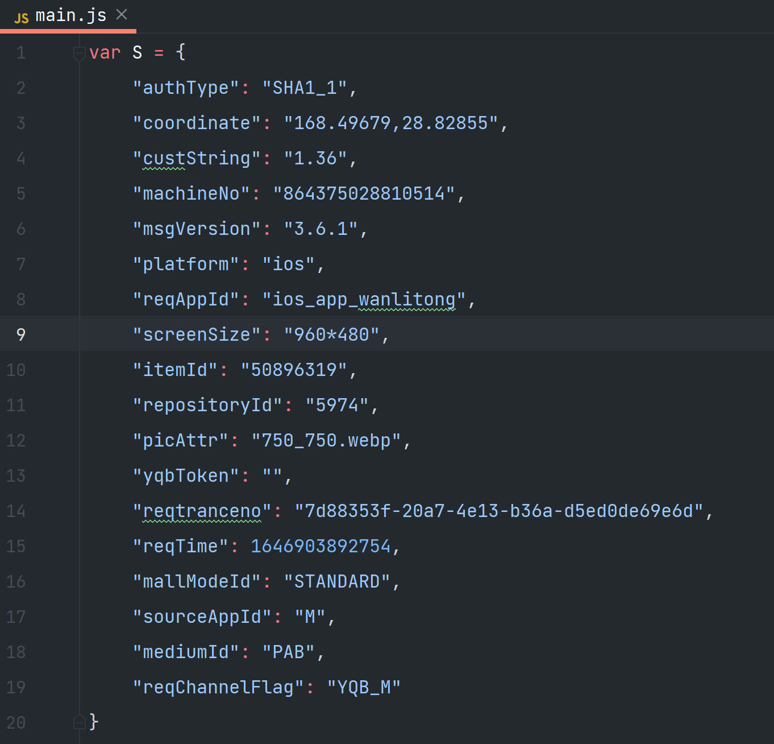Image resolution: width=774 pixels, height=744 pixels.
Task: Click the "yqbToken" key
Action: pos(186,476)
